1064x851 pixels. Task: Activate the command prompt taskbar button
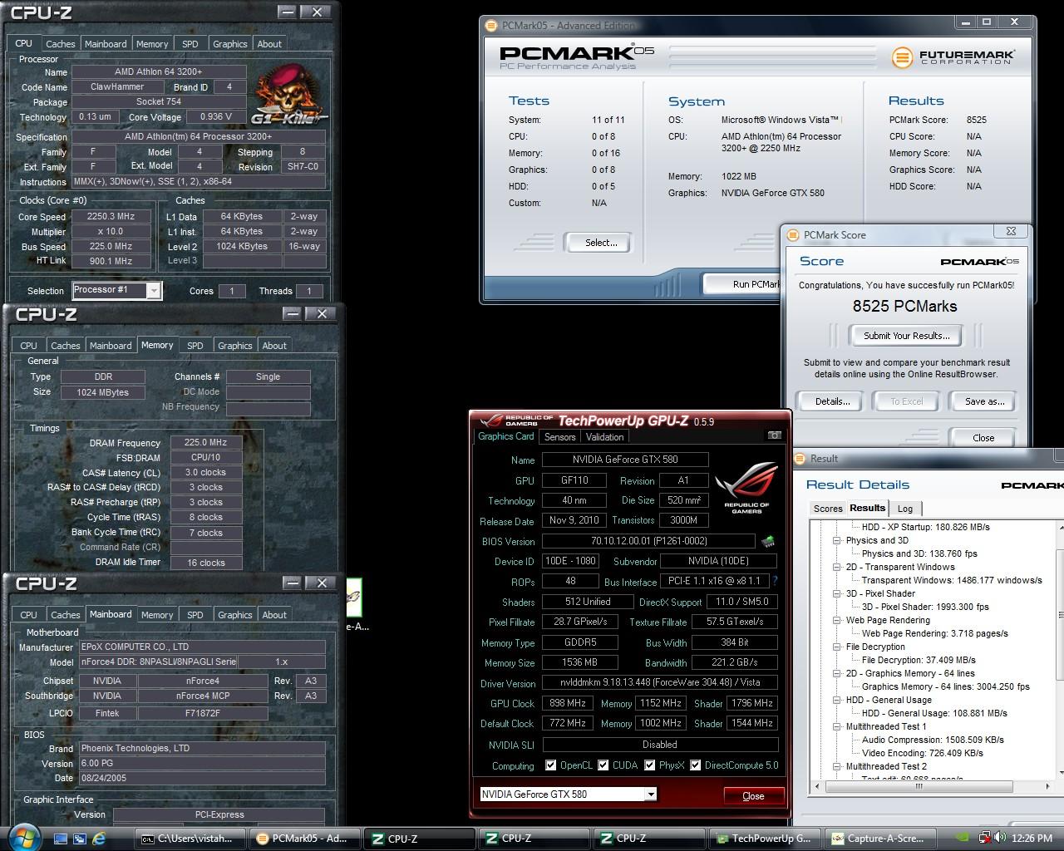click(x=191, y=839)
